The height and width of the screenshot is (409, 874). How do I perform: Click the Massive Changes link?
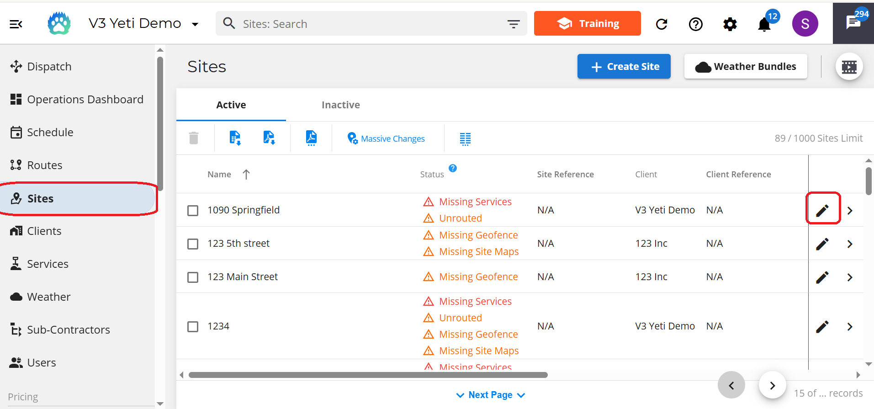[x=392, y=139]
